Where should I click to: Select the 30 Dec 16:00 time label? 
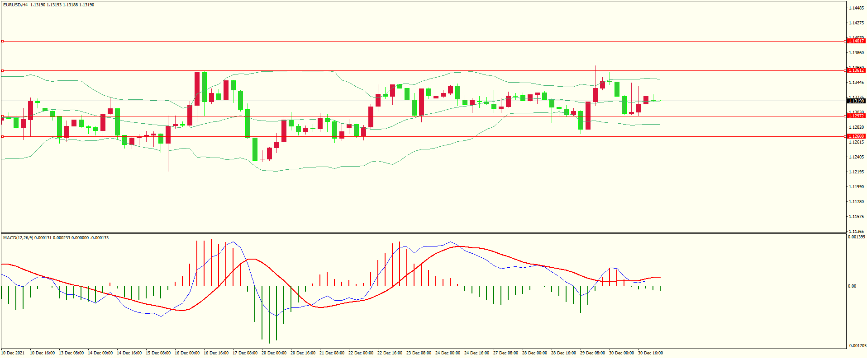[650, 353]
